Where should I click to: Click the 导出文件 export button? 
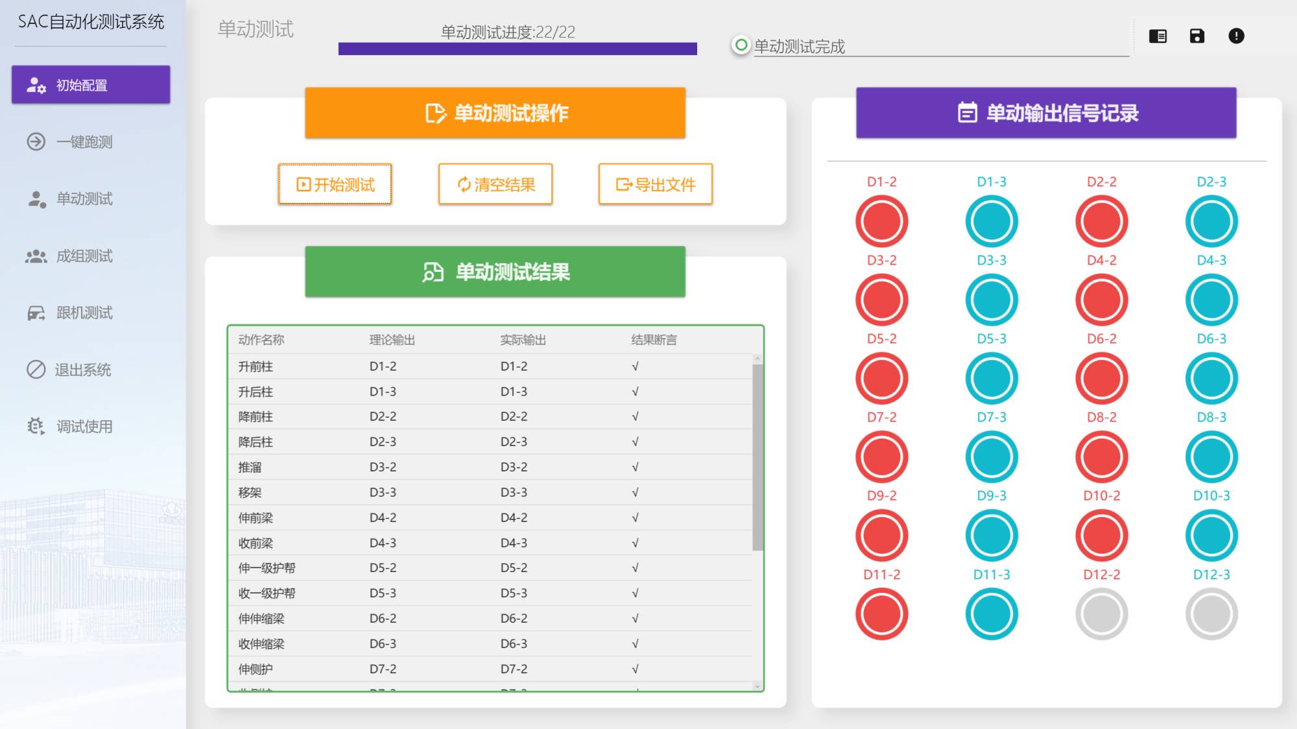point(655,185)
